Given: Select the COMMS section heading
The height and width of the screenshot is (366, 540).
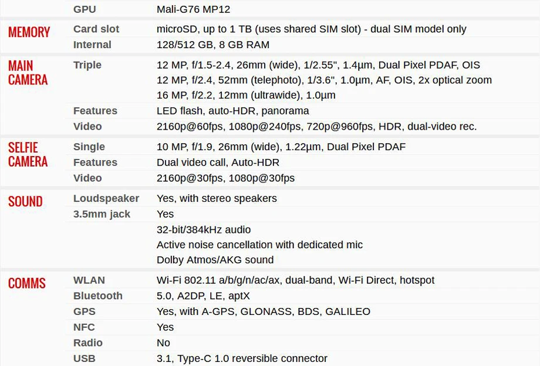Looking at the screenshot, I should (27, 283).
